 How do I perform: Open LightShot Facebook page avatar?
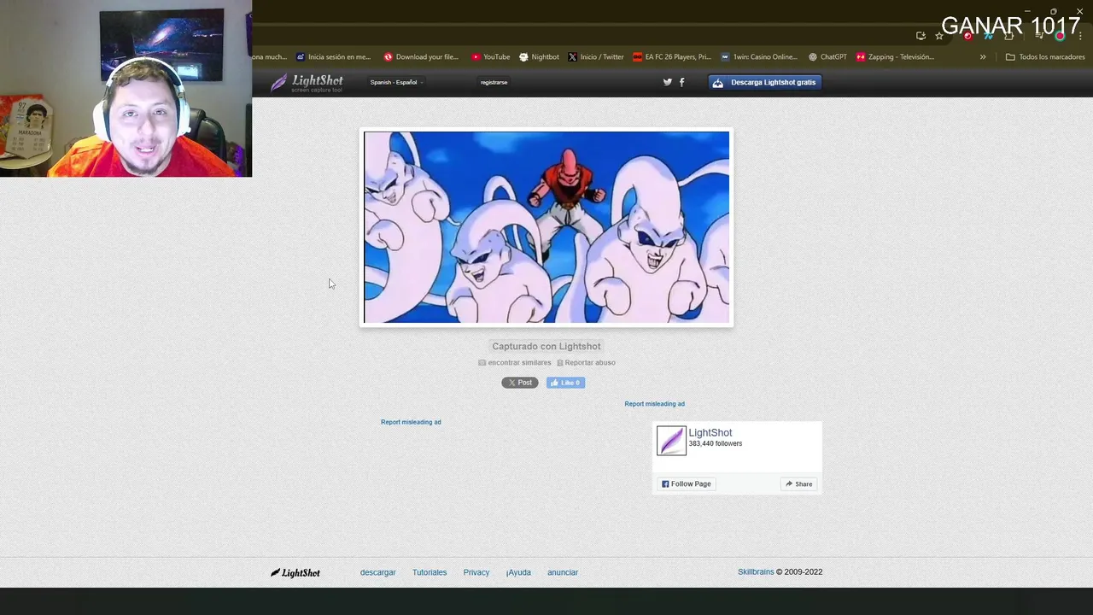[671, 441]
